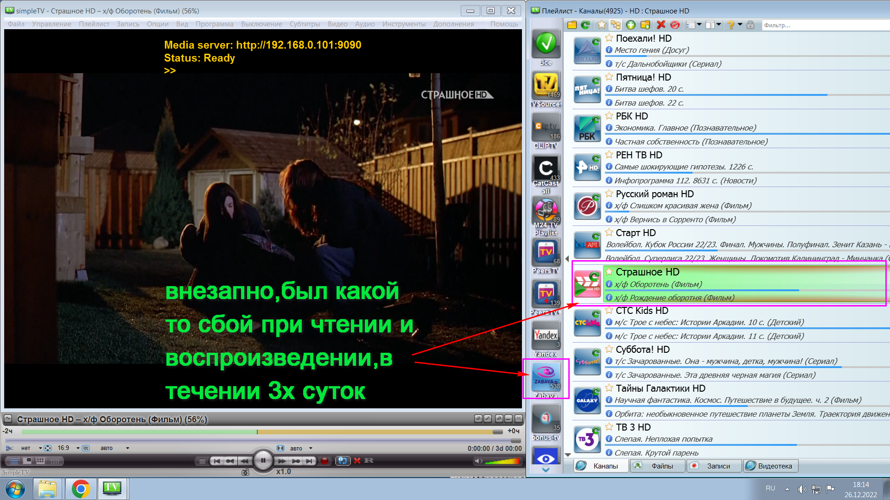The width and height of the screenshot is (890, 500).
Task: Toggle favorite star for РБК HD
Action: pos(609,116)
